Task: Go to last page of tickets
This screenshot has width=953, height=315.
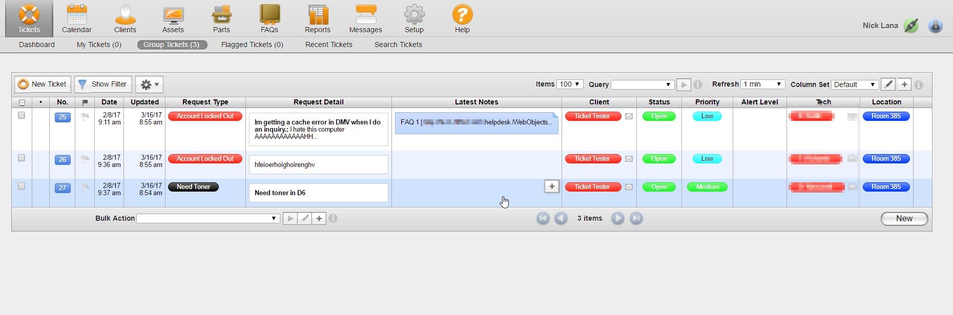Action: [x=636, y=218]
